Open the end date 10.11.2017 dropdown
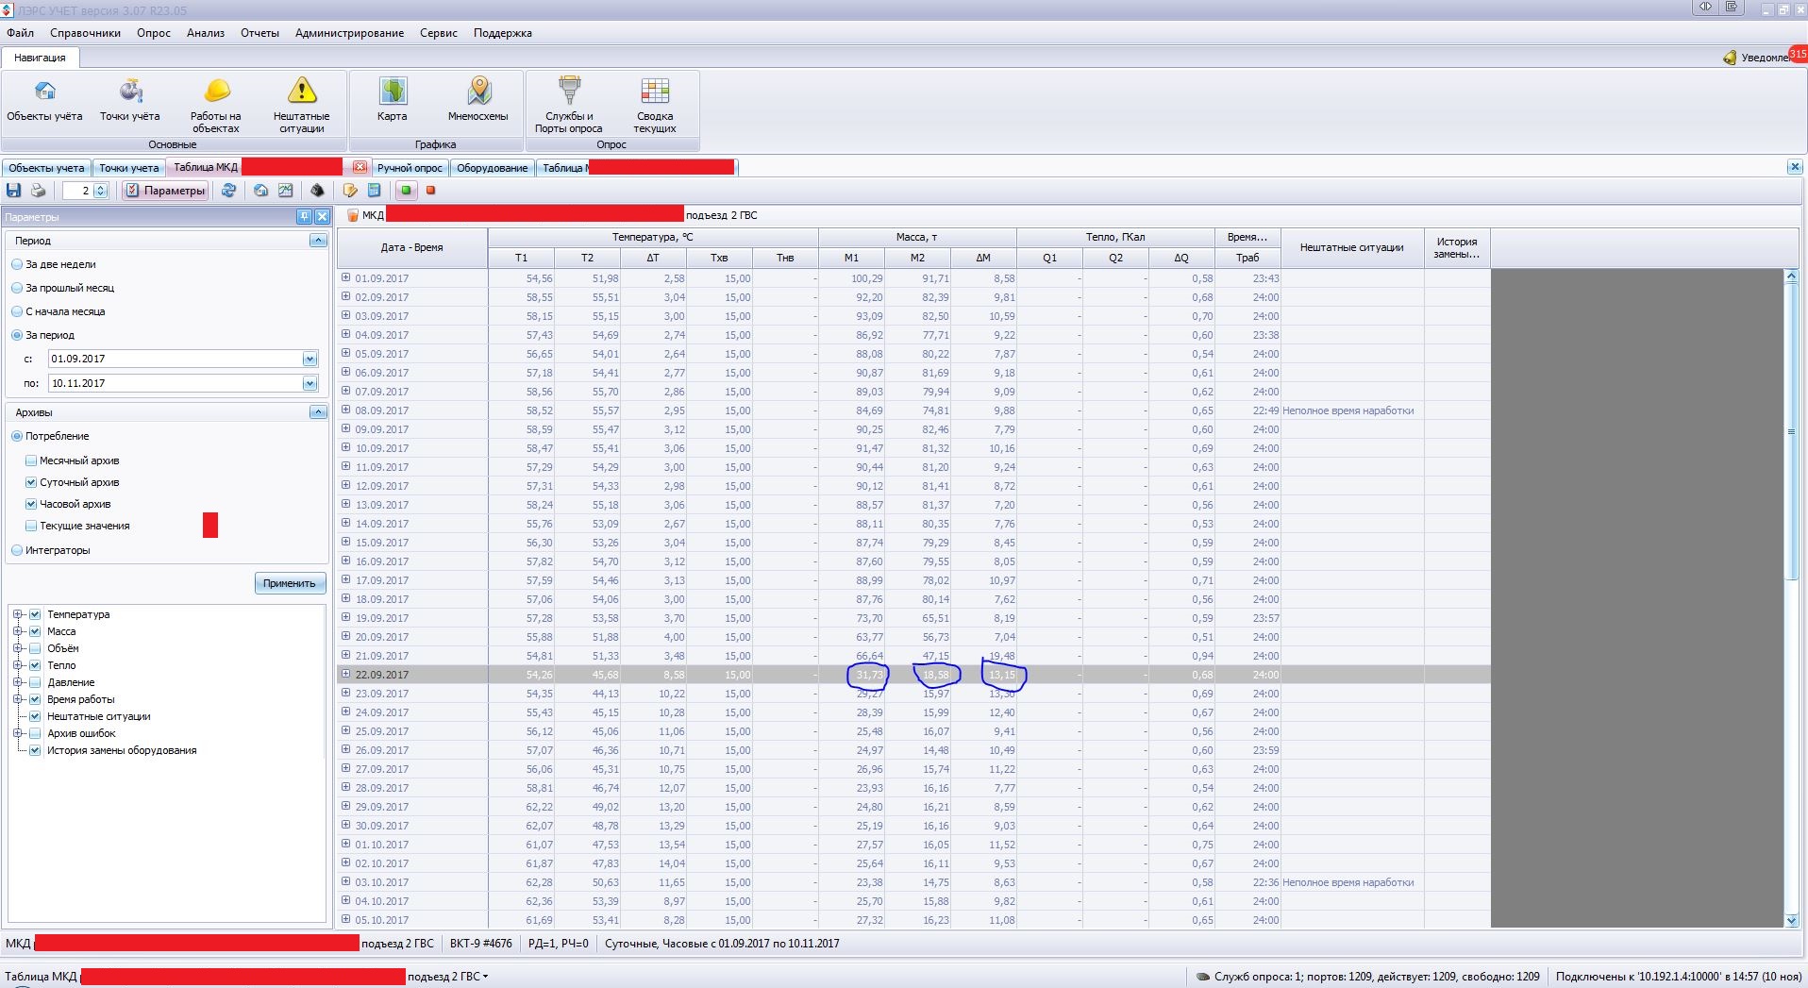Image resolution: width=1808 pixels, height=988 pixels. (x=310, y=383)
